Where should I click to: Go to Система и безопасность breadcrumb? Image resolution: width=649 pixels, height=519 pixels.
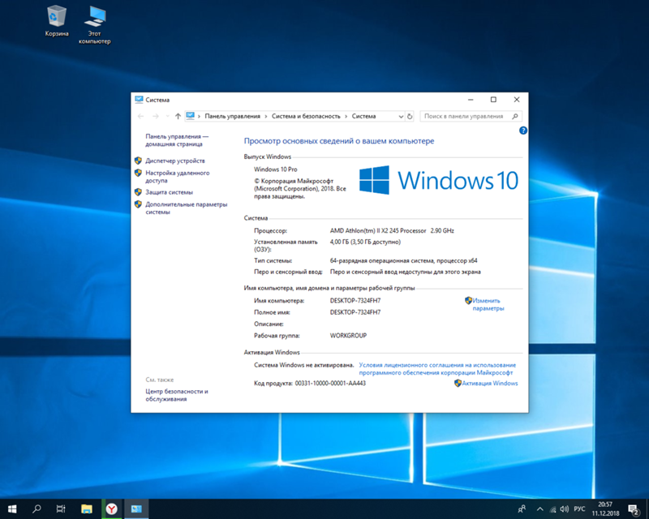pyautogui.click(x=306, y=116)
